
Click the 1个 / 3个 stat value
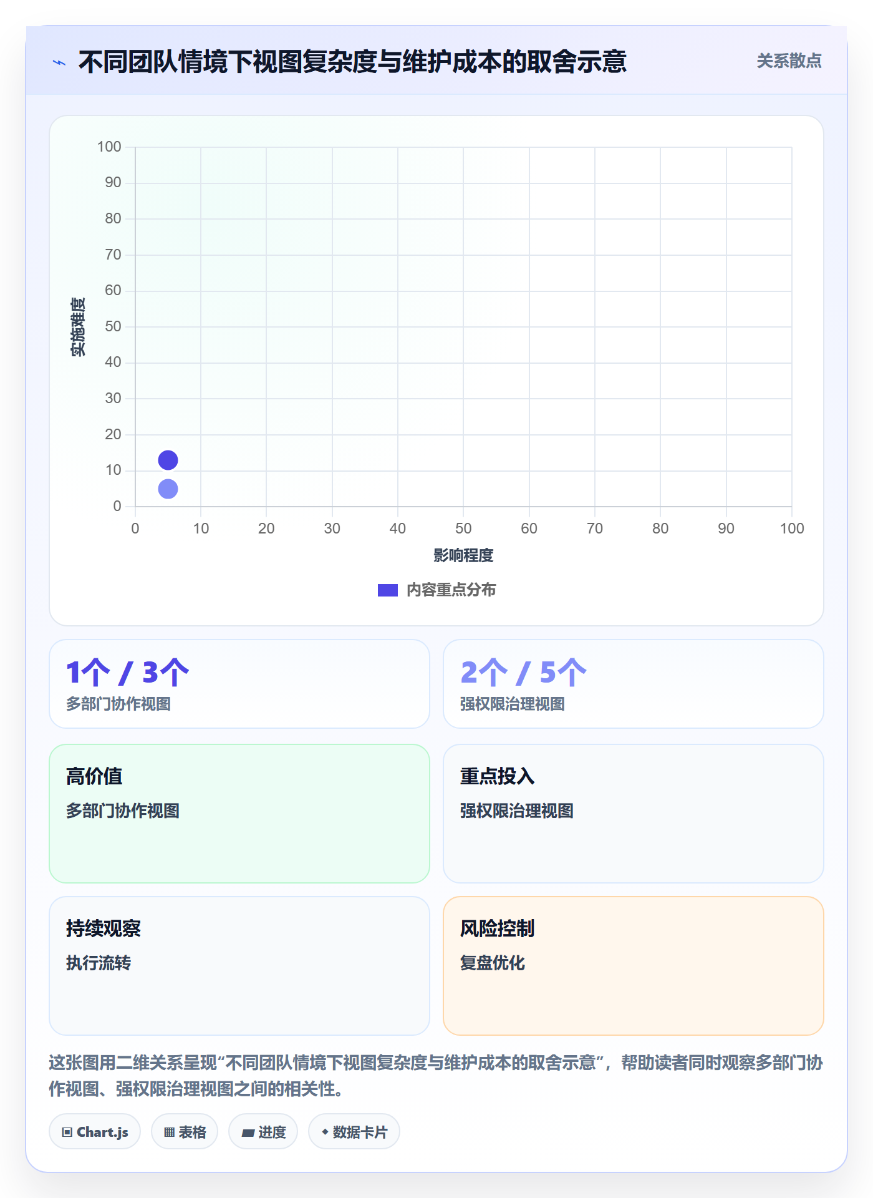[128, 673]
